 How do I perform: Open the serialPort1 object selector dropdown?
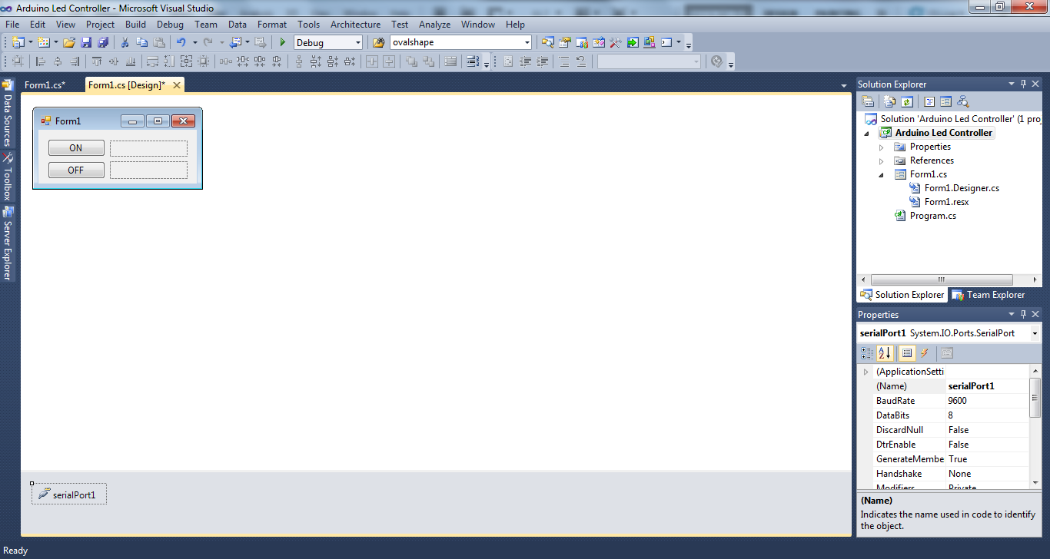tap(1035, 333)
